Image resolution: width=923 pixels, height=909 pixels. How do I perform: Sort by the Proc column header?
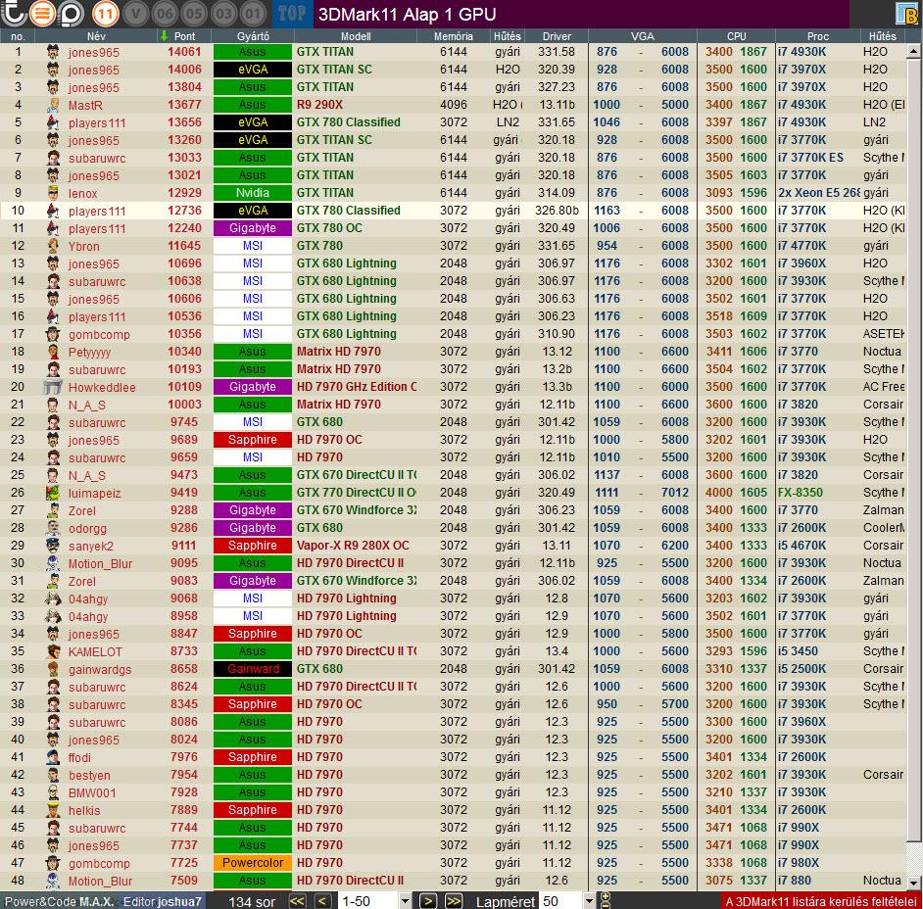(817, 36)
